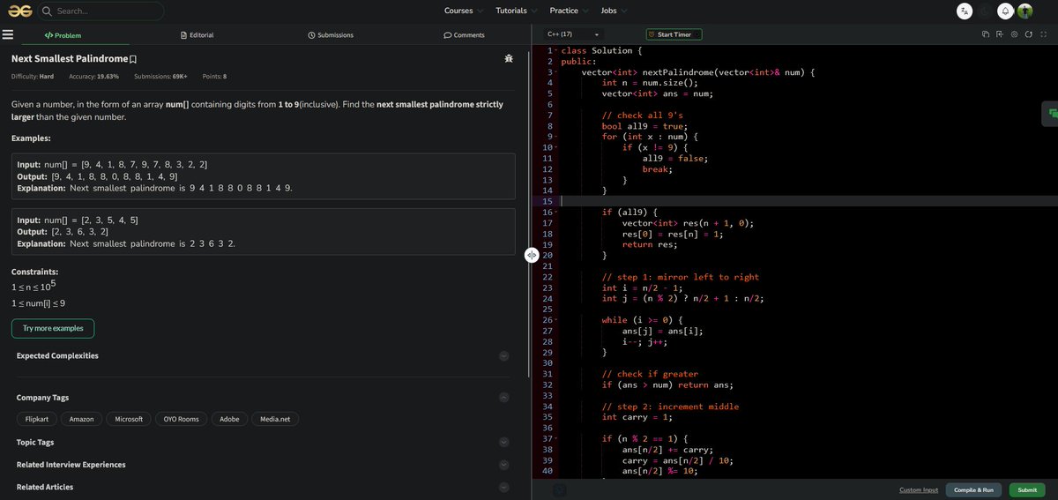Toggle dark mode with the moon icon
This screenshot has height=500, width=1058.
(x=985, y=11)
